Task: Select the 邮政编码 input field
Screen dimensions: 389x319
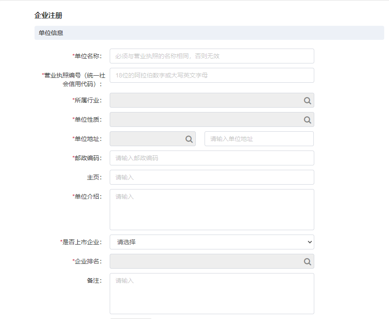Action: 212,158
